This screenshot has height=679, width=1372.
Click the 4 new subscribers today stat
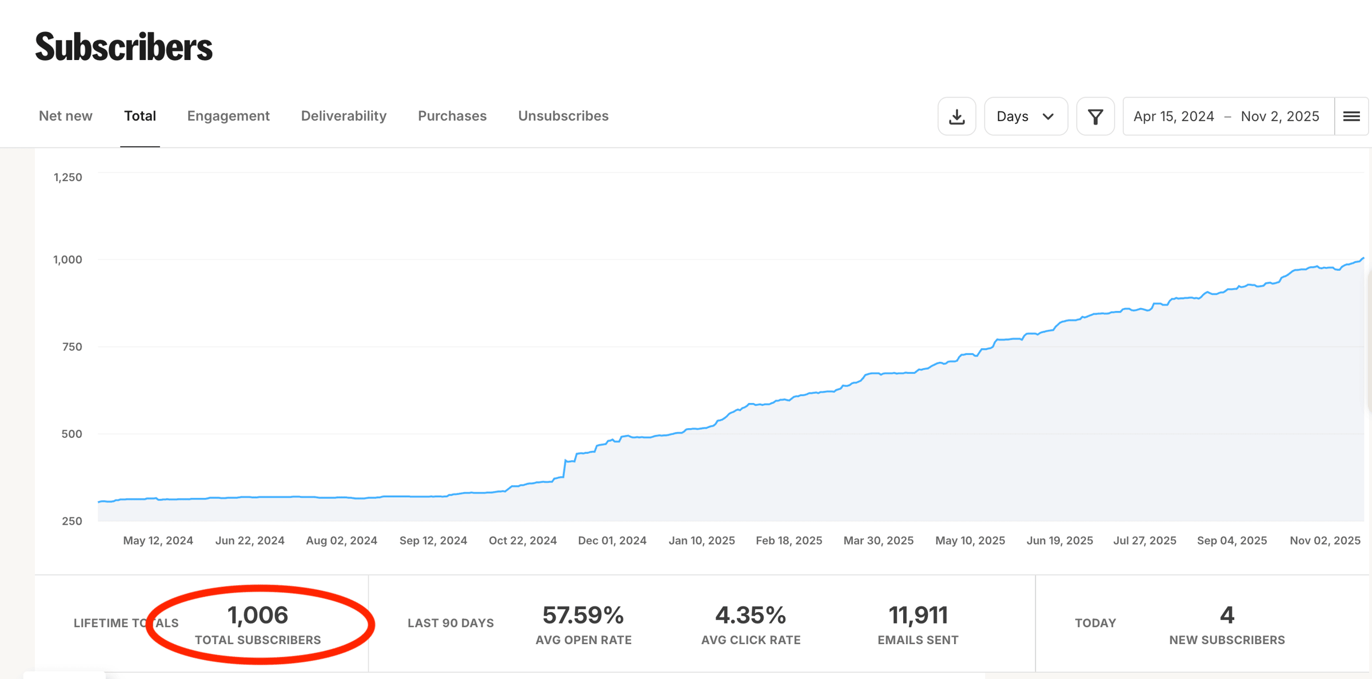[1227, 616]
